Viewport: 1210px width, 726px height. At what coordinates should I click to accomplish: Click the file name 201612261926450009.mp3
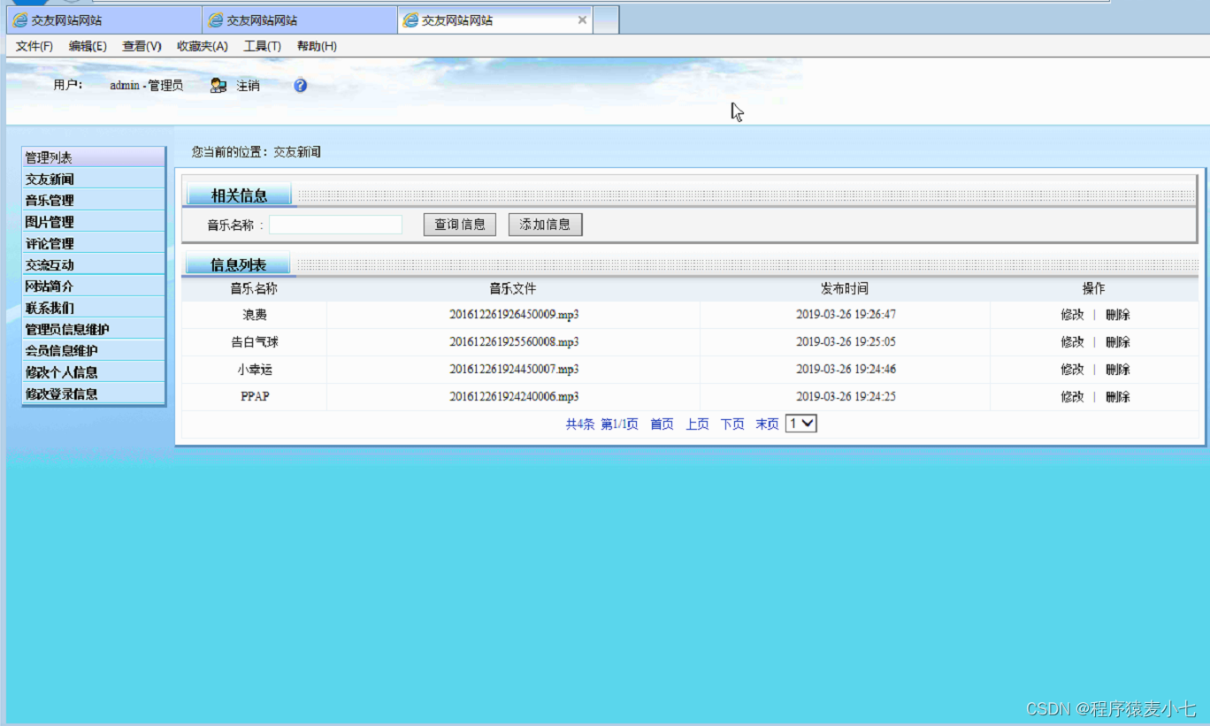click(x=514, y=314)
